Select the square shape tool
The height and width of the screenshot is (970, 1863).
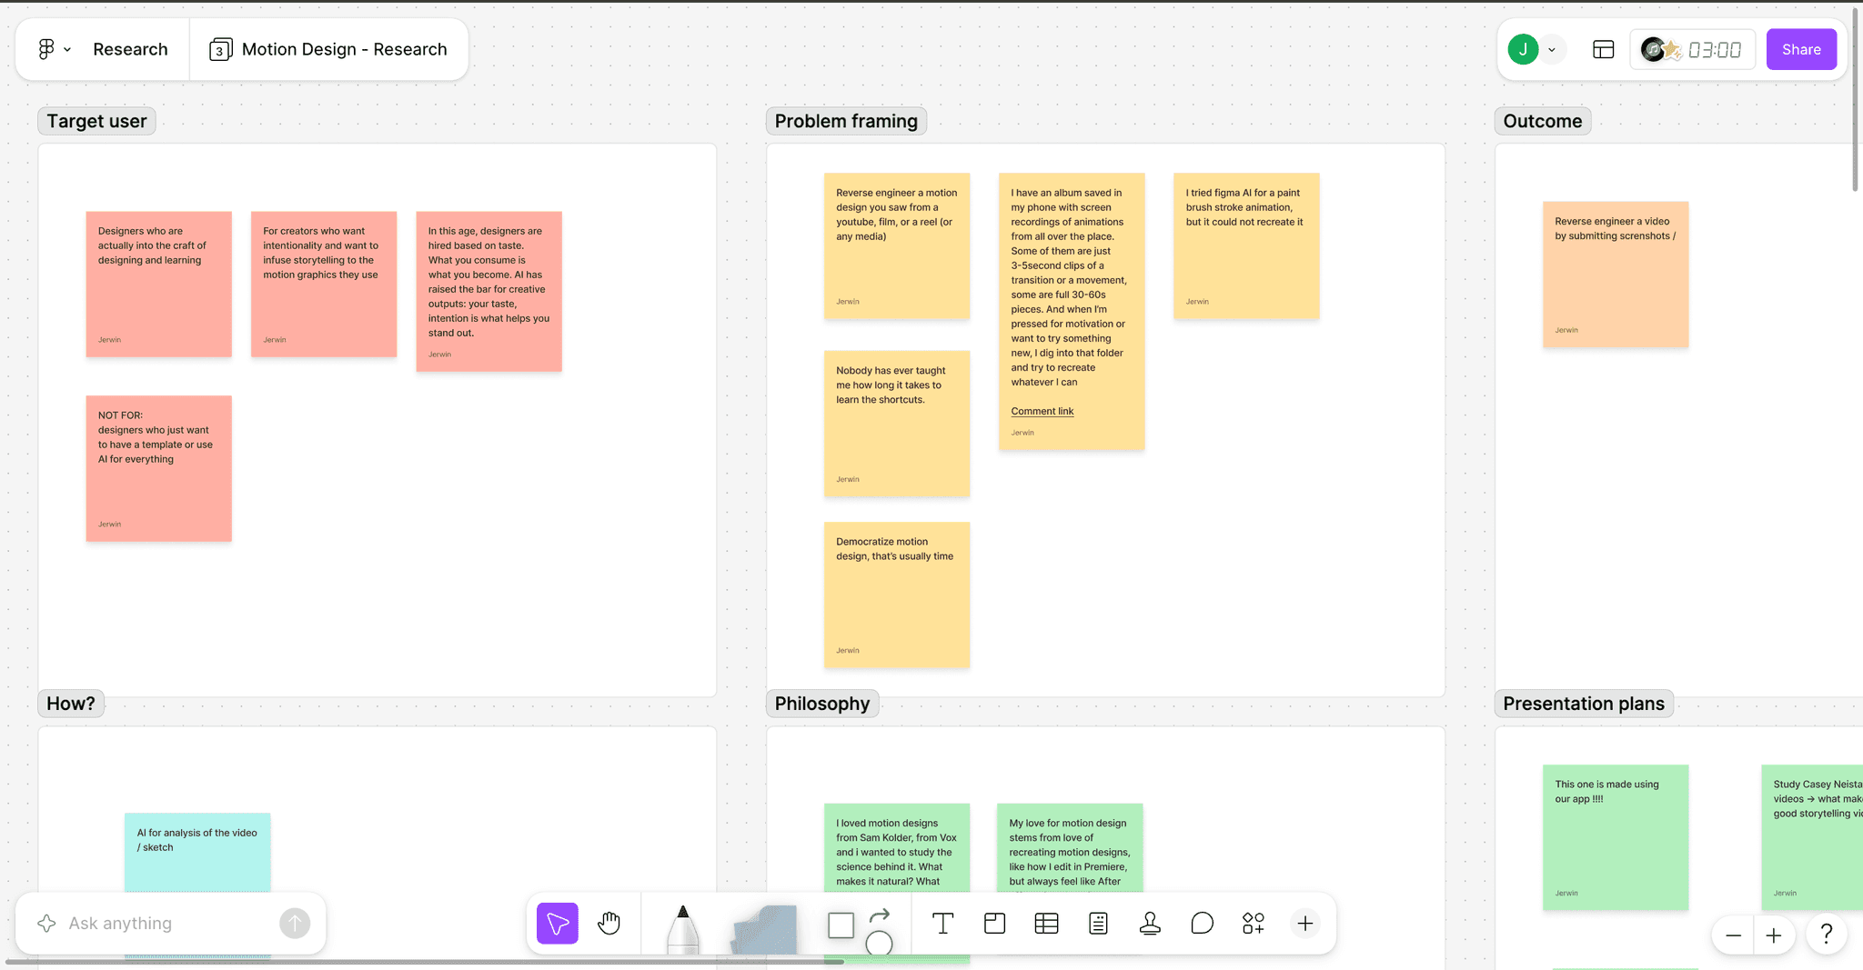841,925
